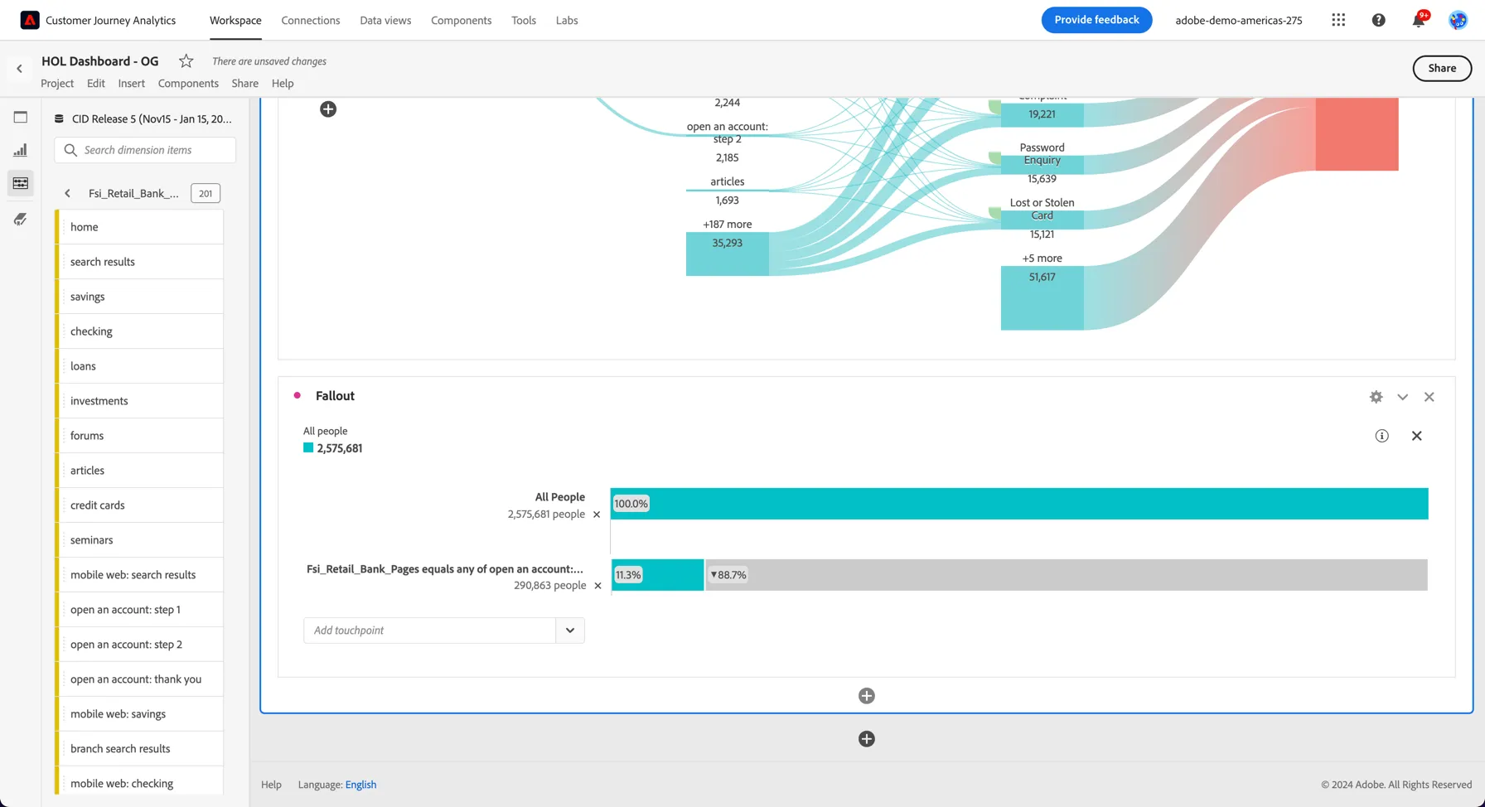
Task: Click the Share pill button
Action: pyautogui.click(x=1442, y=69)
